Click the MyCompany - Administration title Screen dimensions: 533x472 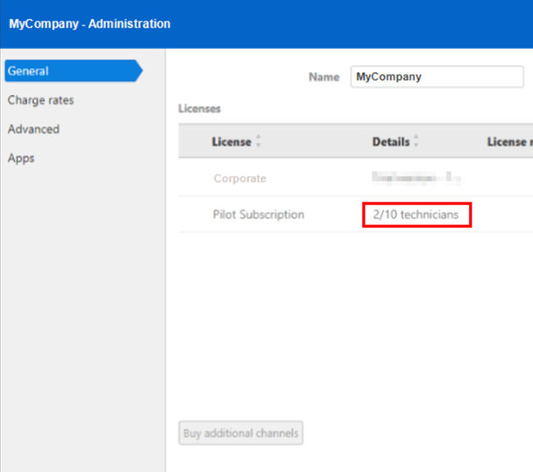pyautogui.click(x=89, y=24)
